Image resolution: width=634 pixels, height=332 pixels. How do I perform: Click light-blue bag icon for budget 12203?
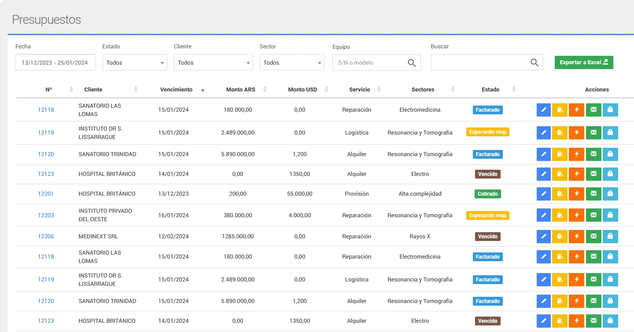click(610, 215)
